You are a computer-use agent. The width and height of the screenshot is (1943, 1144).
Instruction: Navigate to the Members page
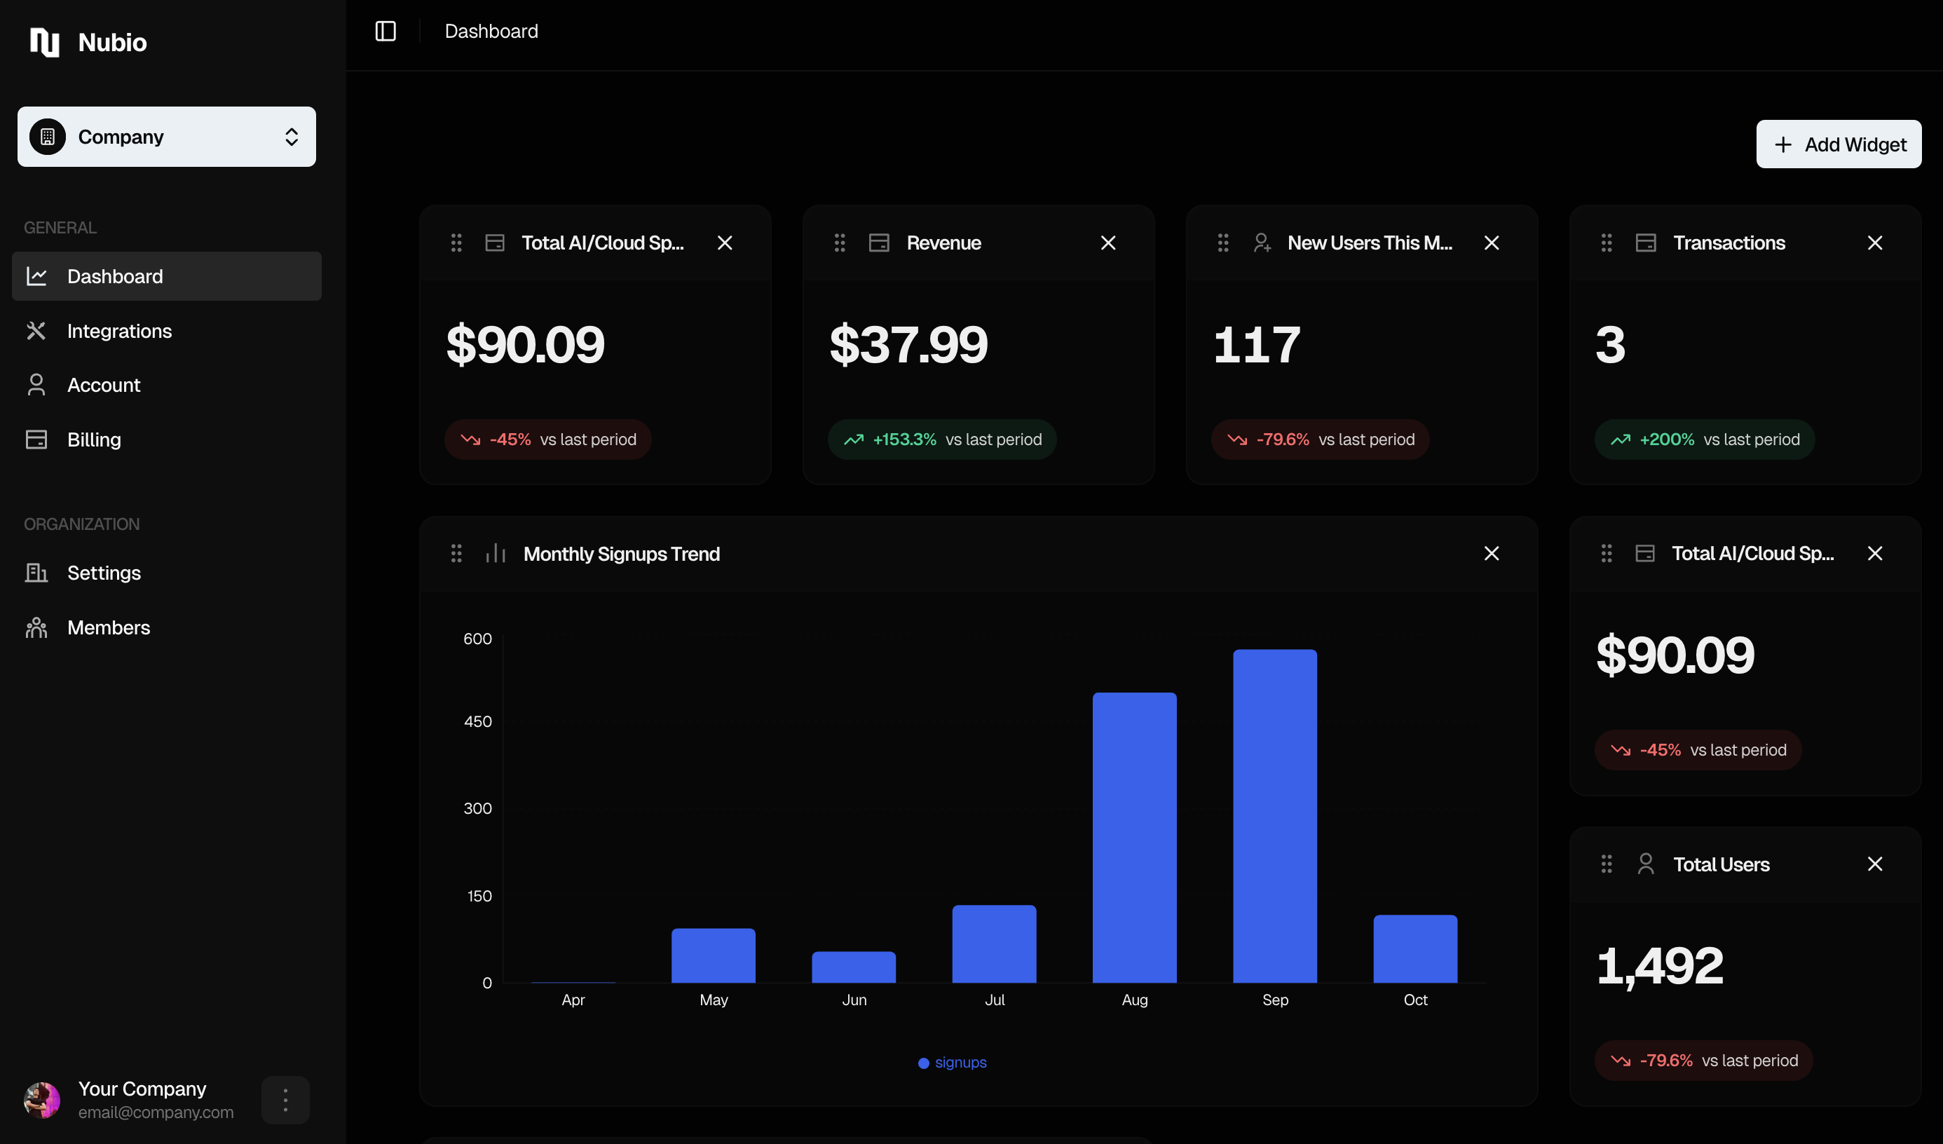coord(109,627)
